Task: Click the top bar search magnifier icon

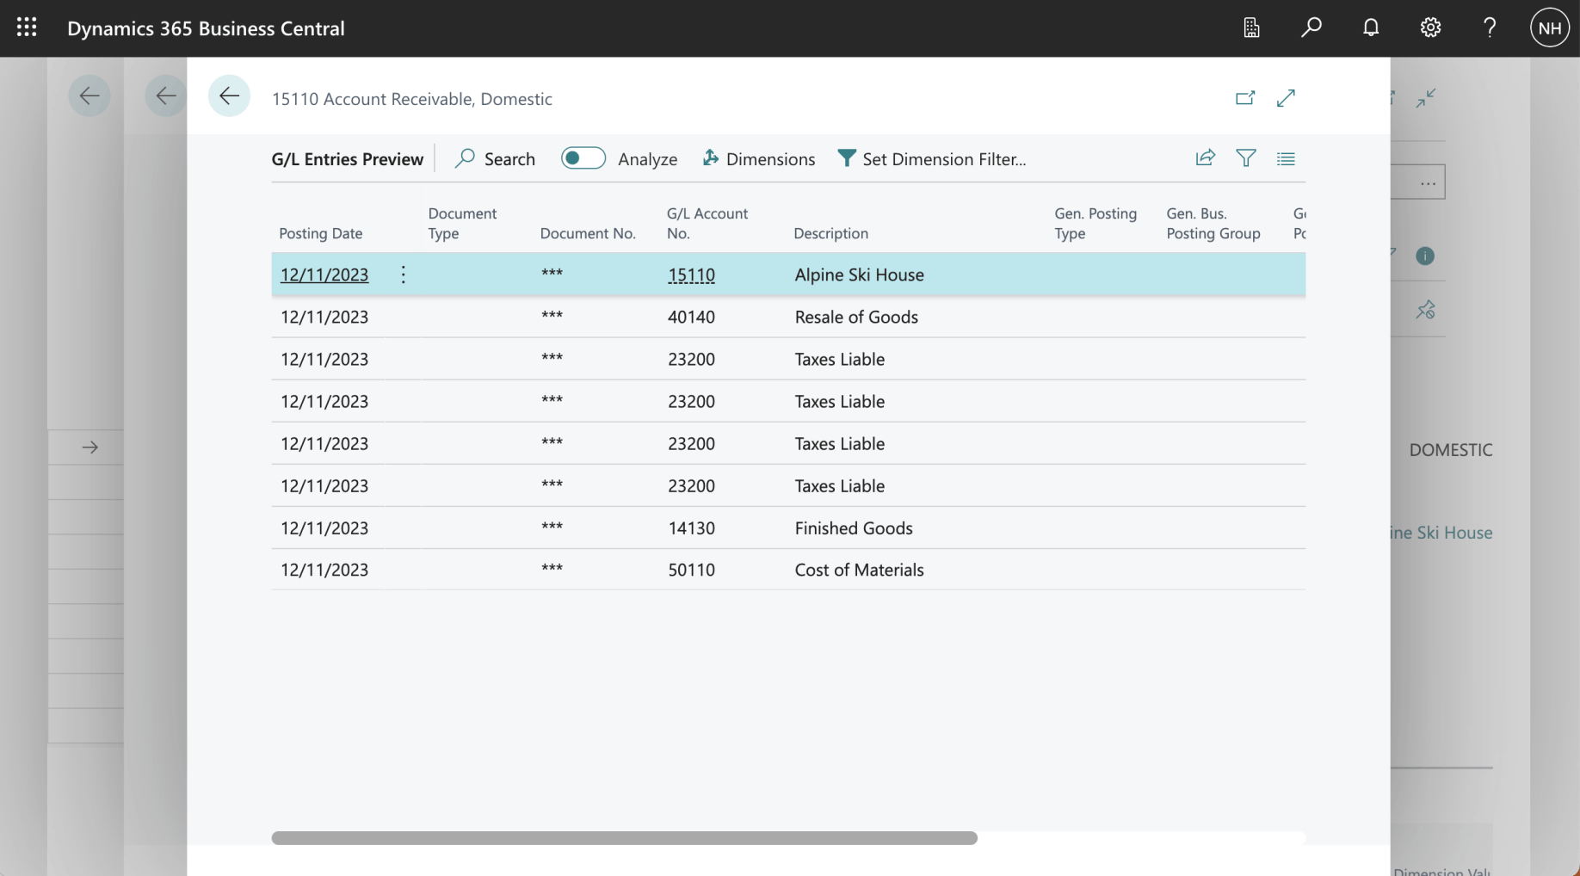Action: coord(1311,28)
